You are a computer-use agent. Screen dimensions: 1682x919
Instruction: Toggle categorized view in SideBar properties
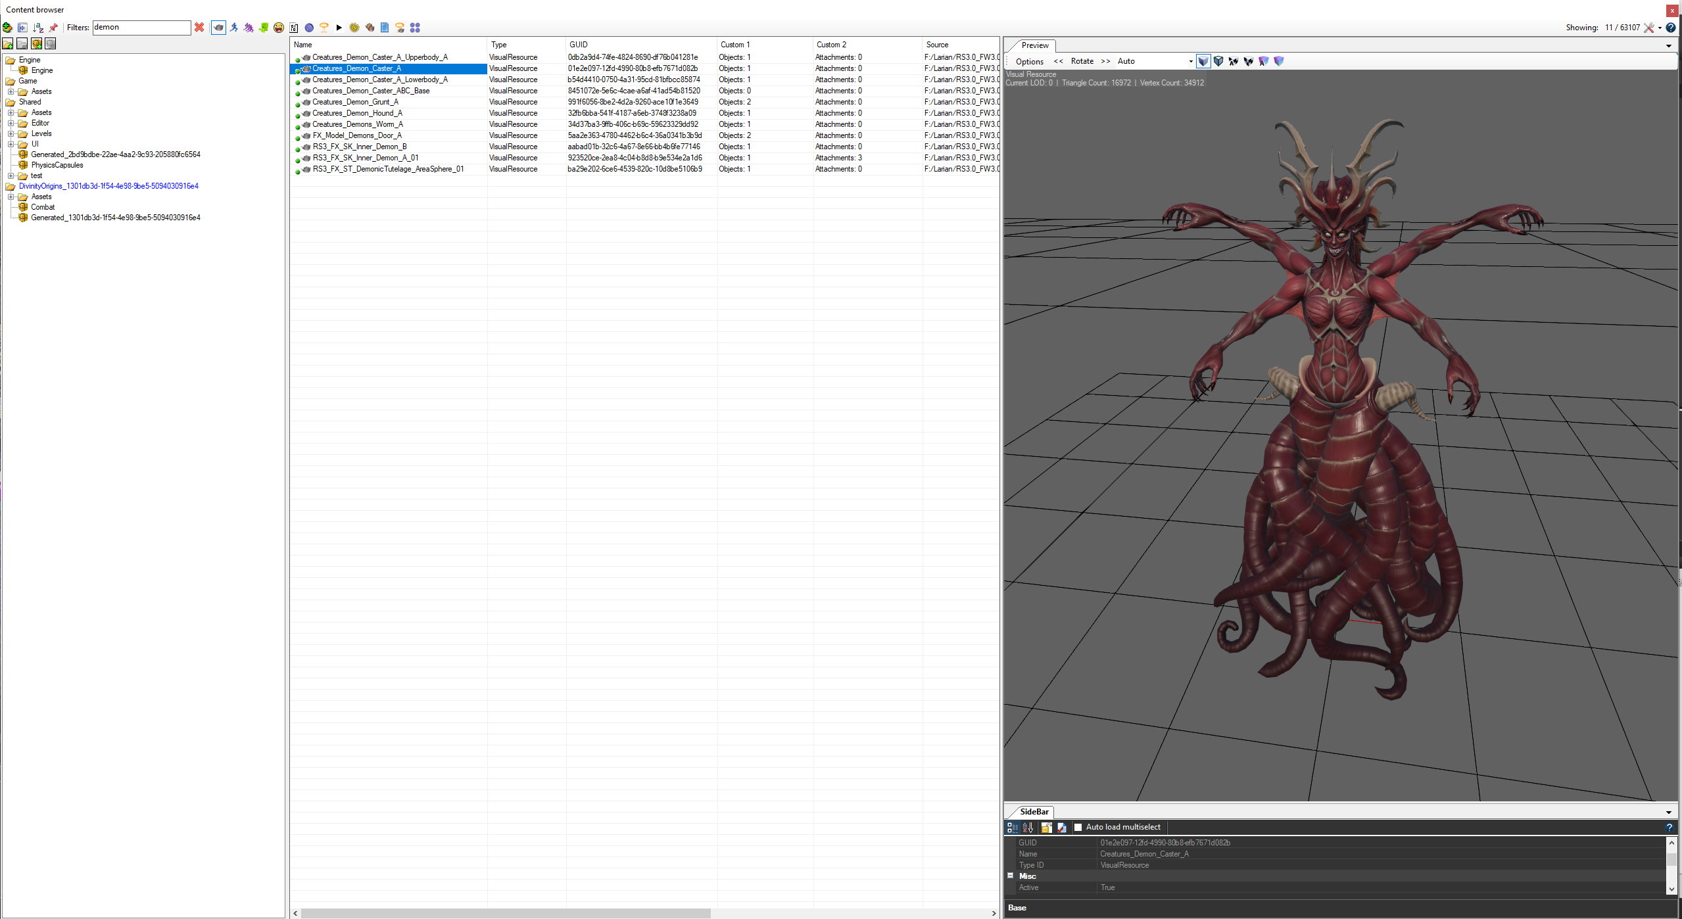[x=1013, y=828]
